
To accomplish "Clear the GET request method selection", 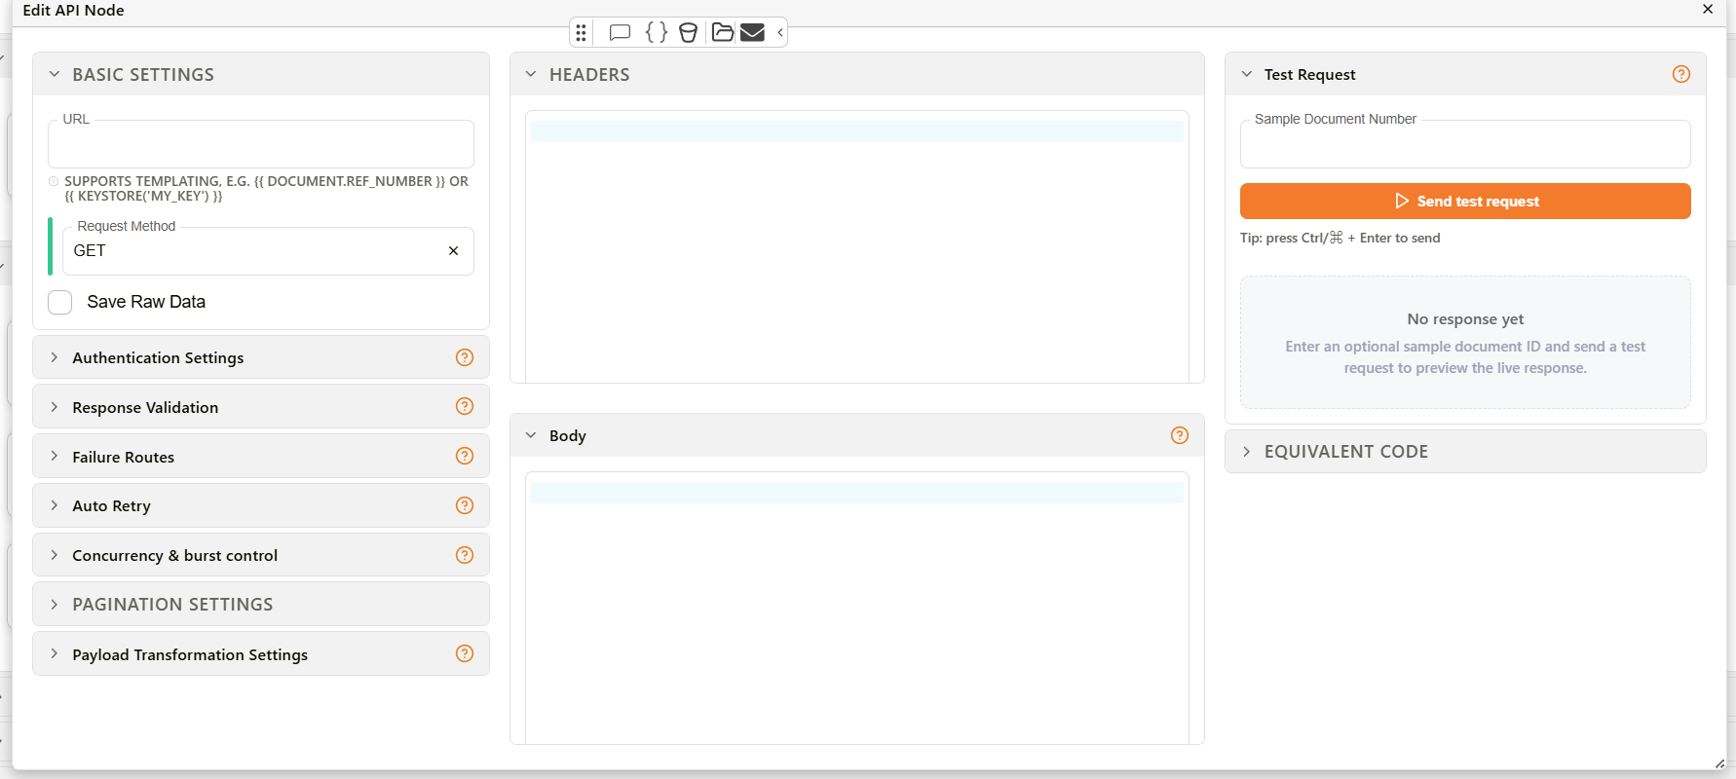I will (x=453, y=251).
